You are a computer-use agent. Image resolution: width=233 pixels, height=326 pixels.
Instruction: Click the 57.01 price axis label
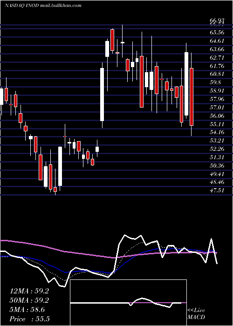217,108
